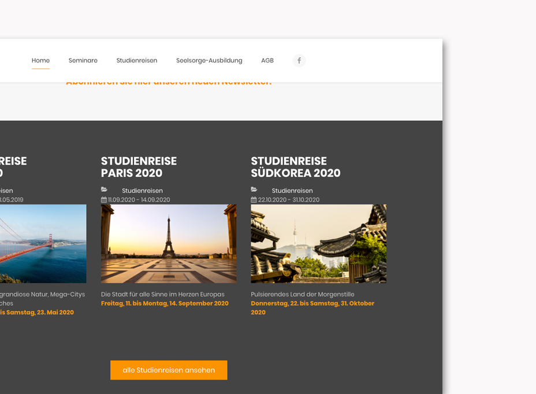Click 'Freitag, 11. bis Montag, 14. September 2020'
536x394 pixels.
coord(165,303)
